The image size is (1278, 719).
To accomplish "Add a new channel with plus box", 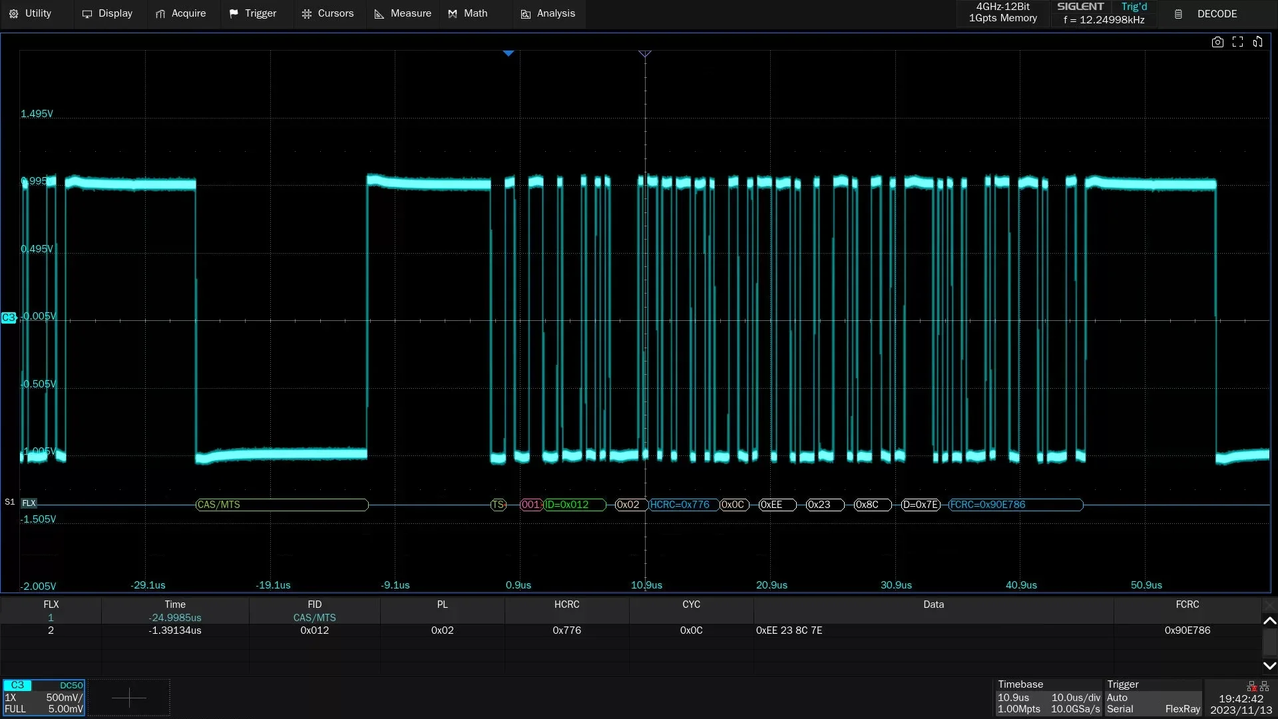I will pos(128,697).
